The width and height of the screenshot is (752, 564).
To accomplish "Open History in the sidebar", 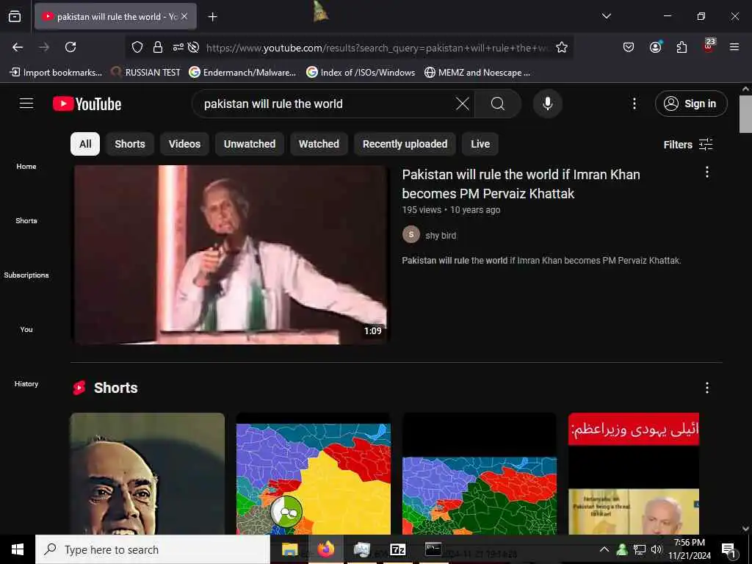I will [26, 383].
